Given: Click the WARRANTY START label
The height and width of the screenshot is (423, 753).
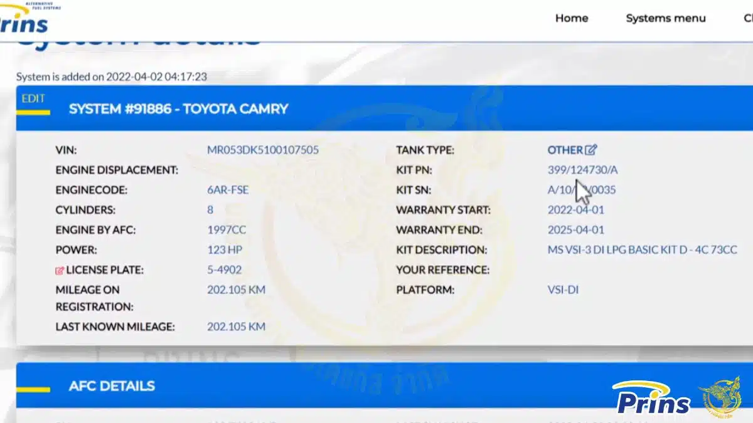Looking at the screenshot, I should coord(443,210).
